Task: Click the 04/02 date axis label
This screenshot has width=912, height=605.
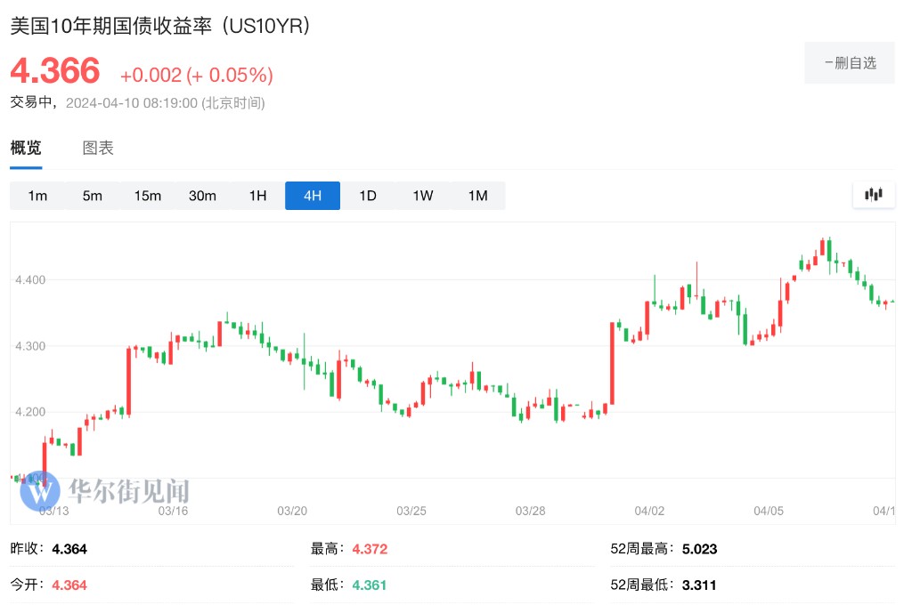Action: point(649,511)
